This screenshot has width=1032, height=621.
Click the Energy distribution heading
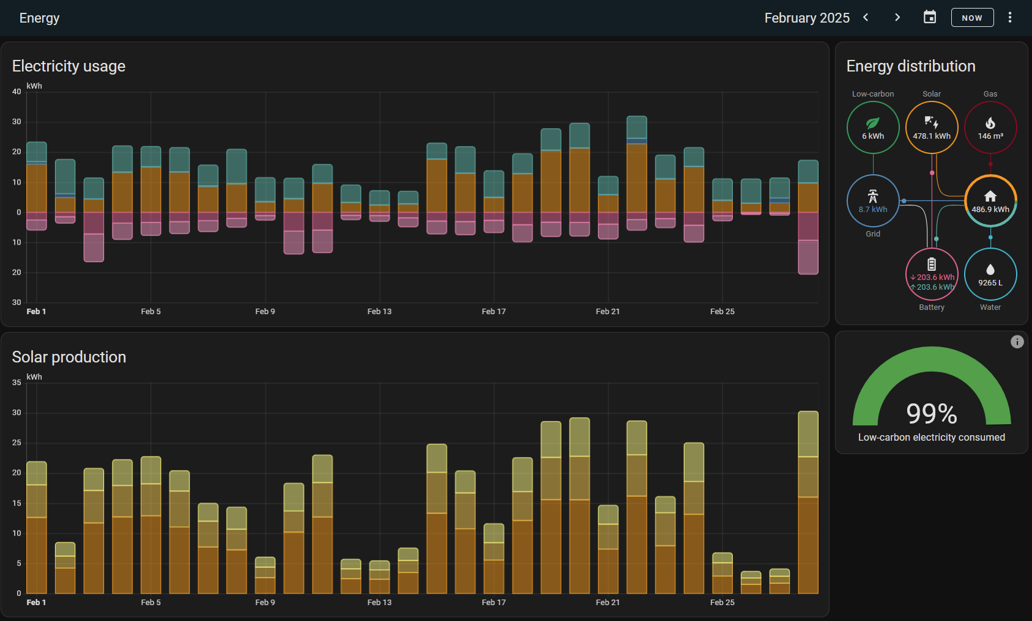910,66
